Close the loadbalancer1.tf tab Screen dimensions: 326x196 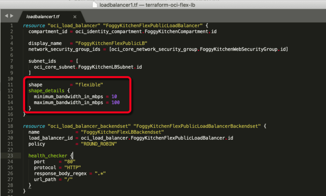[75, 17]
